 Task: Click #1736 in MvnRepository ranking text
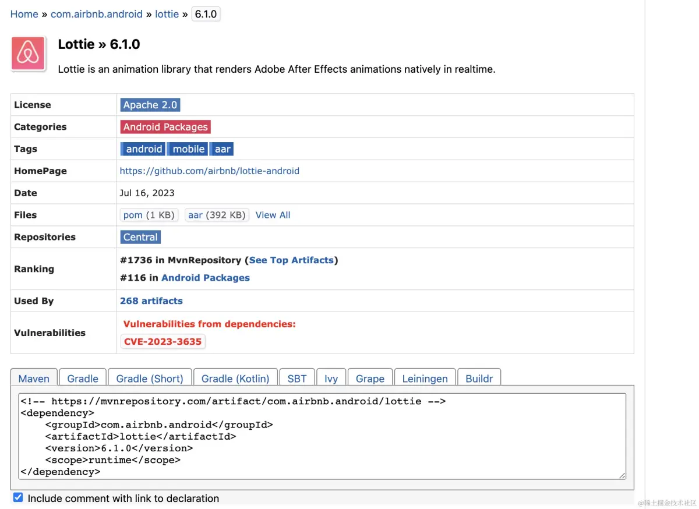click(x=181, y=260)
